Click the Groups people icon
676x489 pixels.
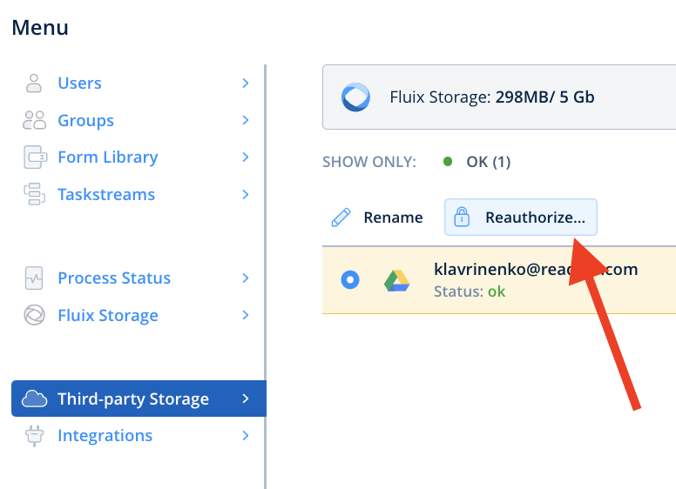click(x=34, y=120)
